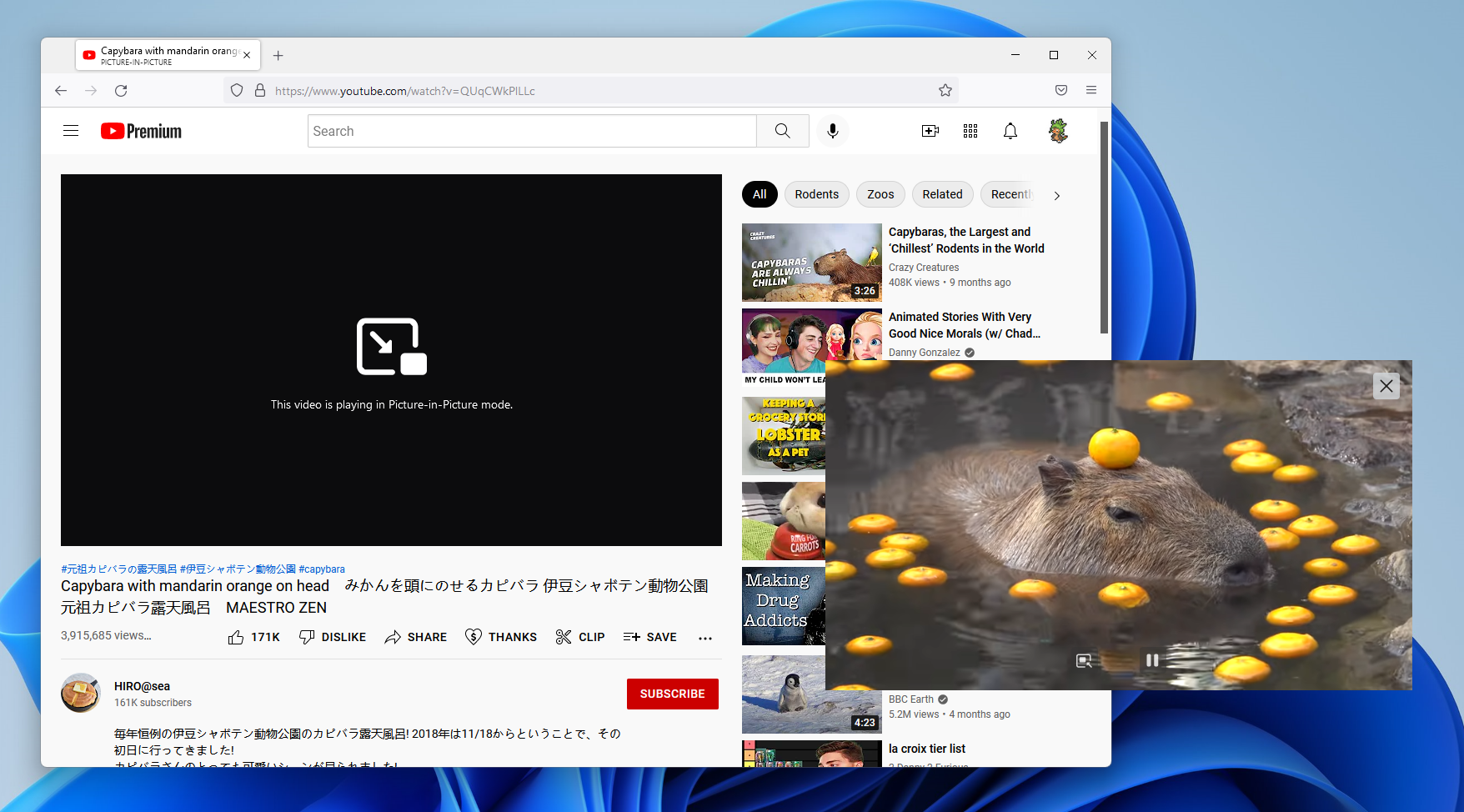Image resolution: width=1464 pixels, height=812 pixels.
Task: Select the Zoos filter chip
Action: [880, 194]
